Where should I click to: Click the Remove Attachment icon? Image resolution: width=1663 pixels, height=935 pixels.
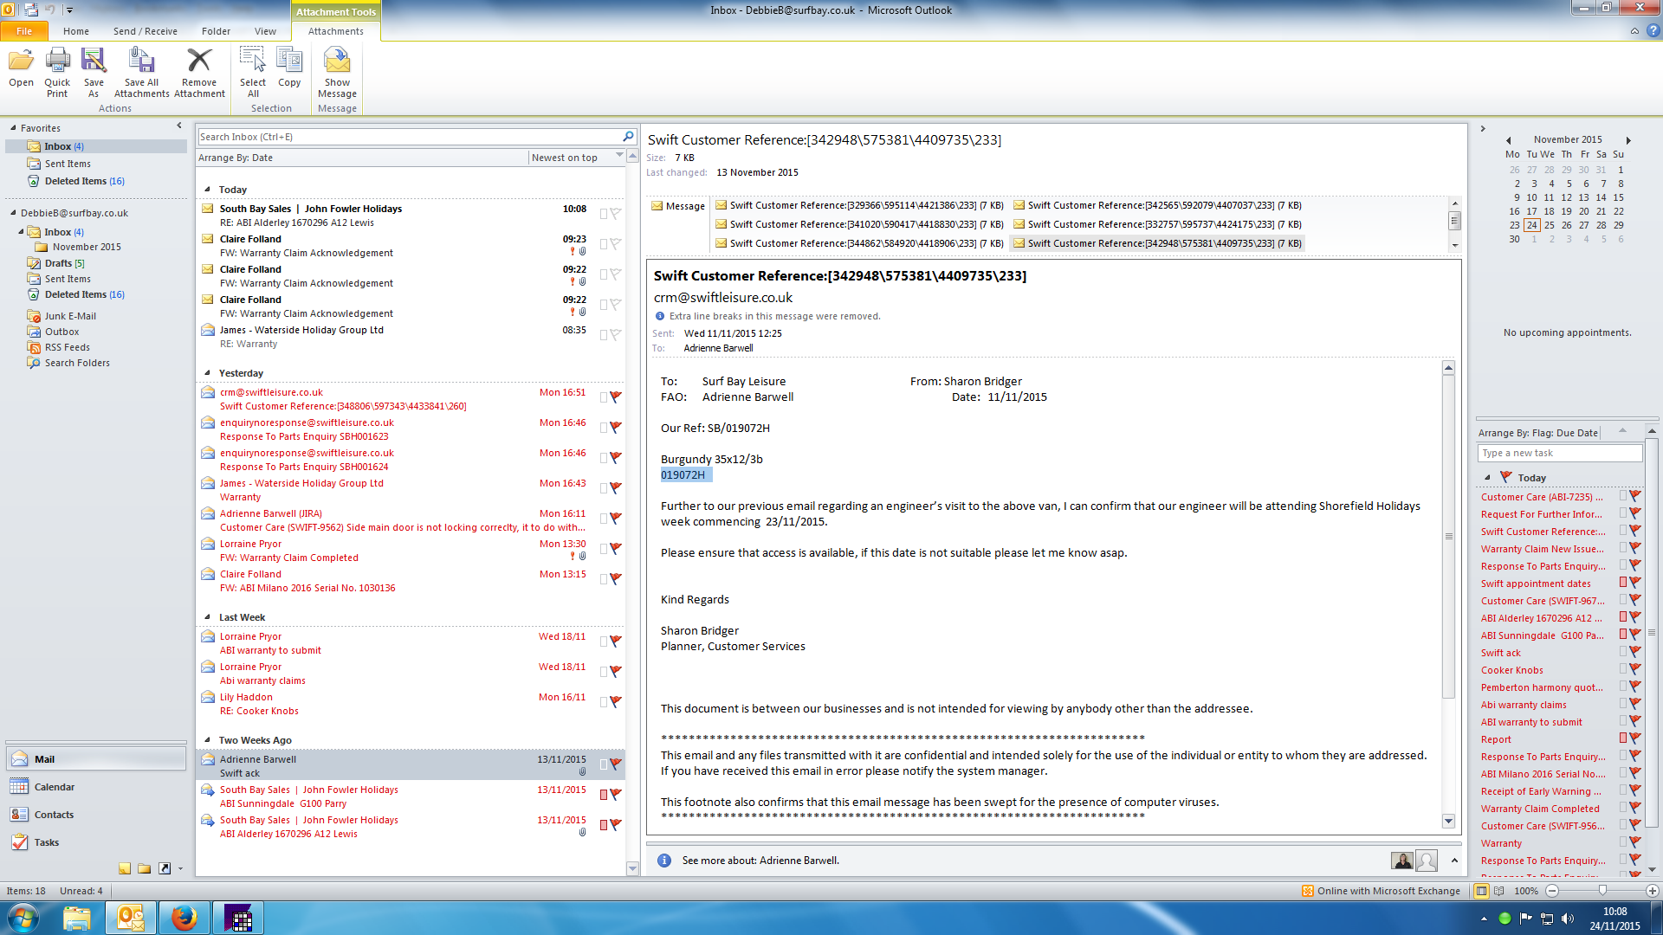[x=199, y=73]
